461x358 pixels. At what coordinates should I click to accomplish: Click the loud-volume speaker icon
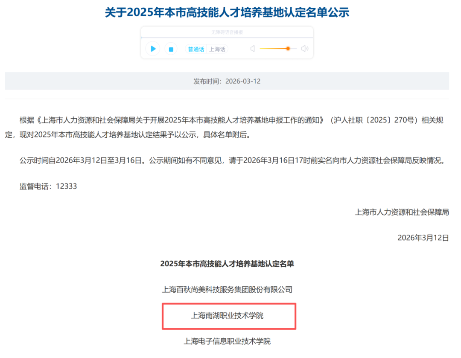pyautogui.click(x=304, y=49)
